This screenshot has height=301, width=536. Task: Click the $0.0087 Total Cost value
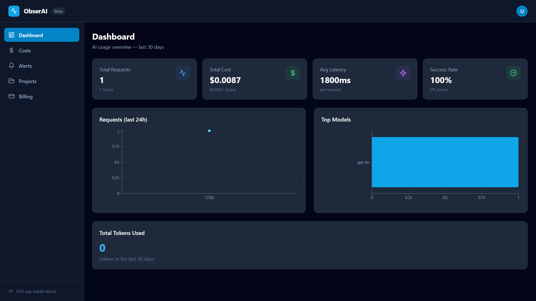225,80
